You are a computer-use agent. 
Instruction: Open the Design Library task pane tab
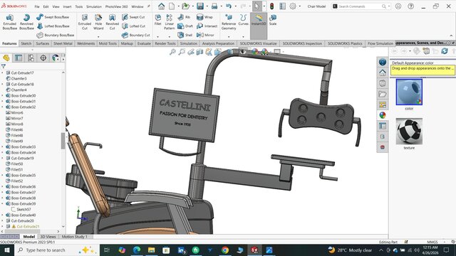click(383, 84)
